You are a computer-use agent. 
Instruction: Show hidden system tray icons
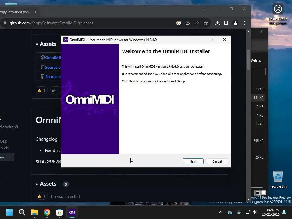tap(221, 212)
